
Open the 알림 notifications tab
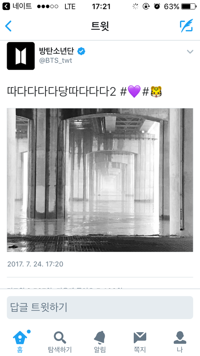coord(100,342)
